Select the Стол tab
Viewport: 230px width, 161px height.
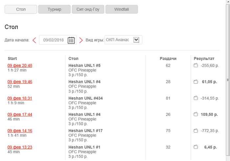click(21, 9)
